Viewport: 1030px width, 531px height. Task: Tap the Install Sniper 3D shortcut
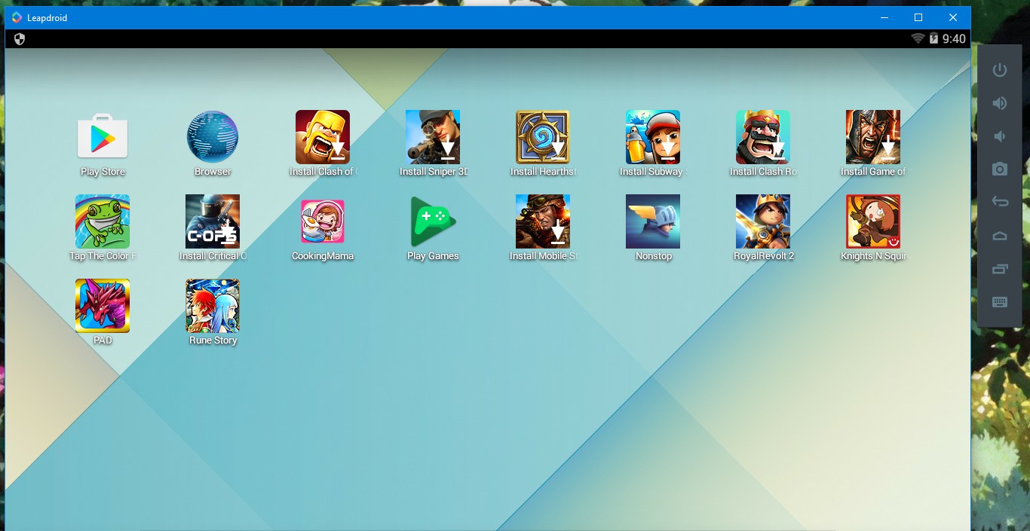click(432, 138)
